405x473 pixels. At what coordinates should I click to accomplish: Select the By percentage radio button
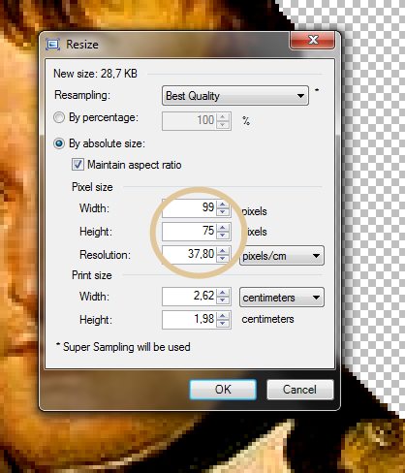(x=59, y=117)
